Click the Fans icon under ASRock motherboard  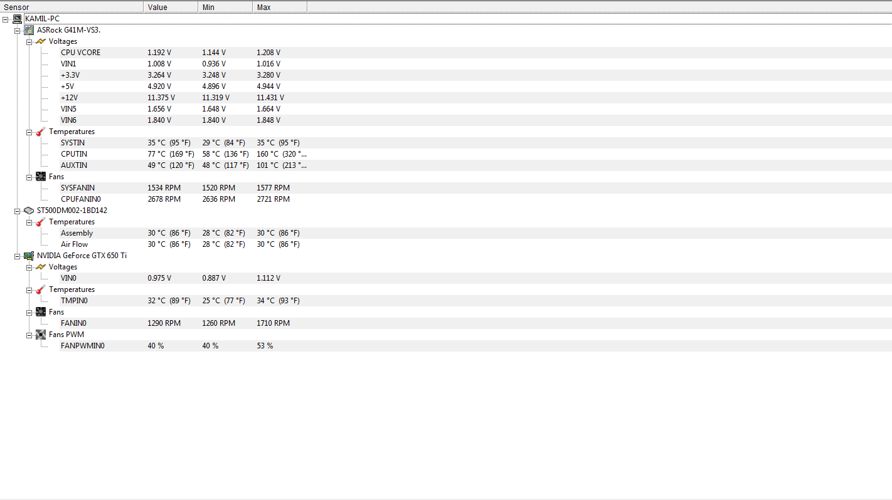point(41,177)
